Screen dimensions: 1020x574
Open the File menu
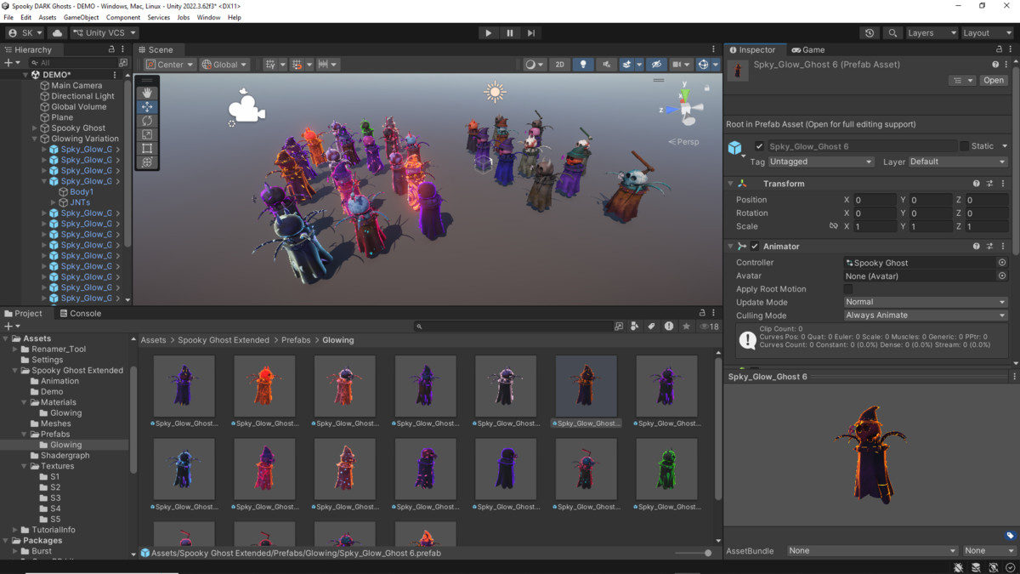coord(8,17)
